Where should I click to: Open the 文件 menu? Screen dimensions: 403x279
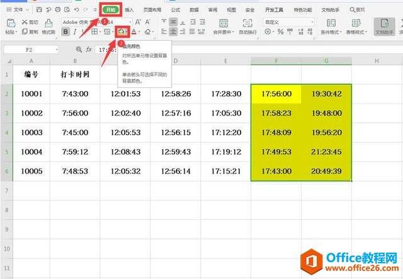(x=19, y=11)
